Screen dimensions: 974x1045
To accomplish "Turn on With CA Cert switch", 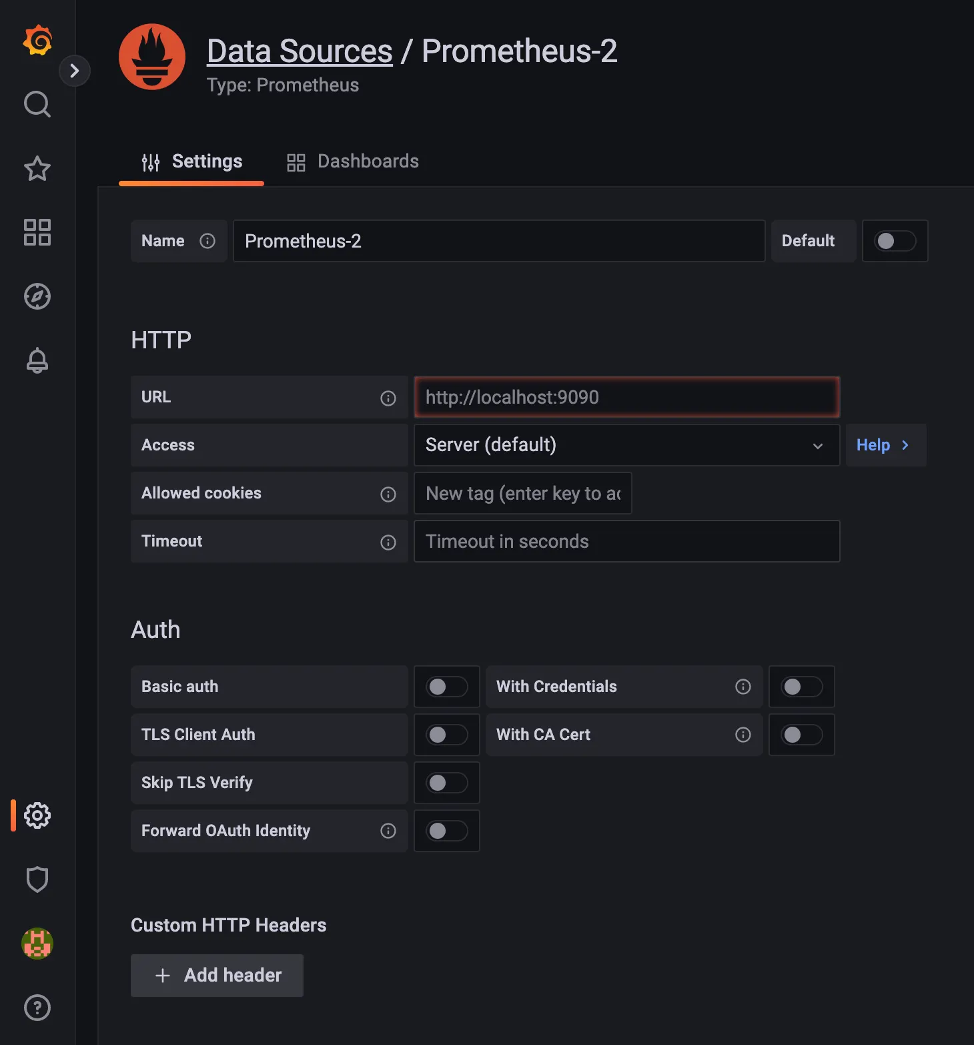I will click(x=801, y=735).
